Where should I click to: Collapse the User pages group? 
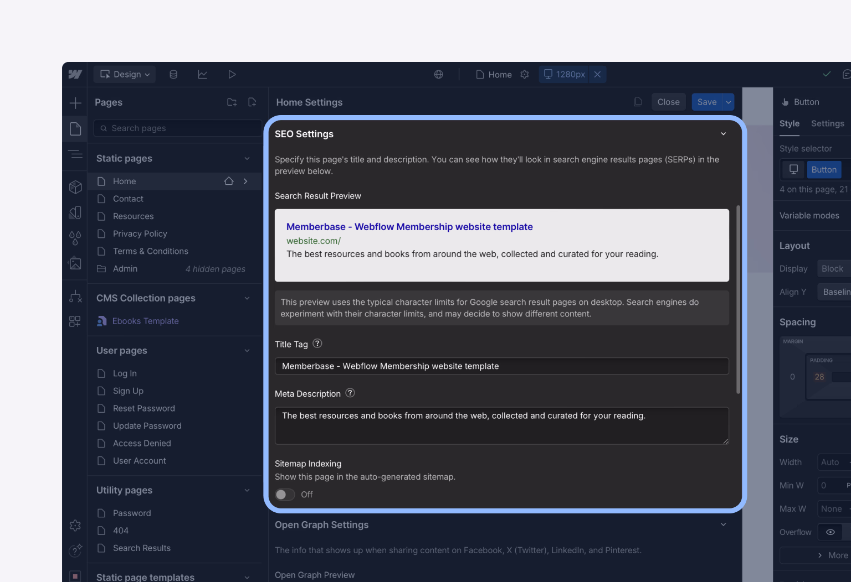(x=247, y=351)
